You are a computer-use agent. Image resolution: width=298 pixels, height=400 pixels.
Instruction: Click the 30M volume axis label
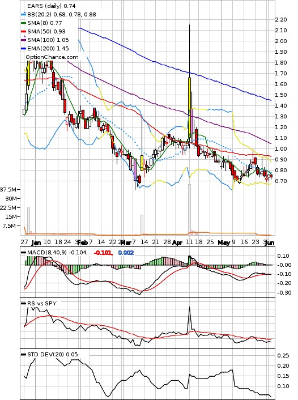coord(11,198)
